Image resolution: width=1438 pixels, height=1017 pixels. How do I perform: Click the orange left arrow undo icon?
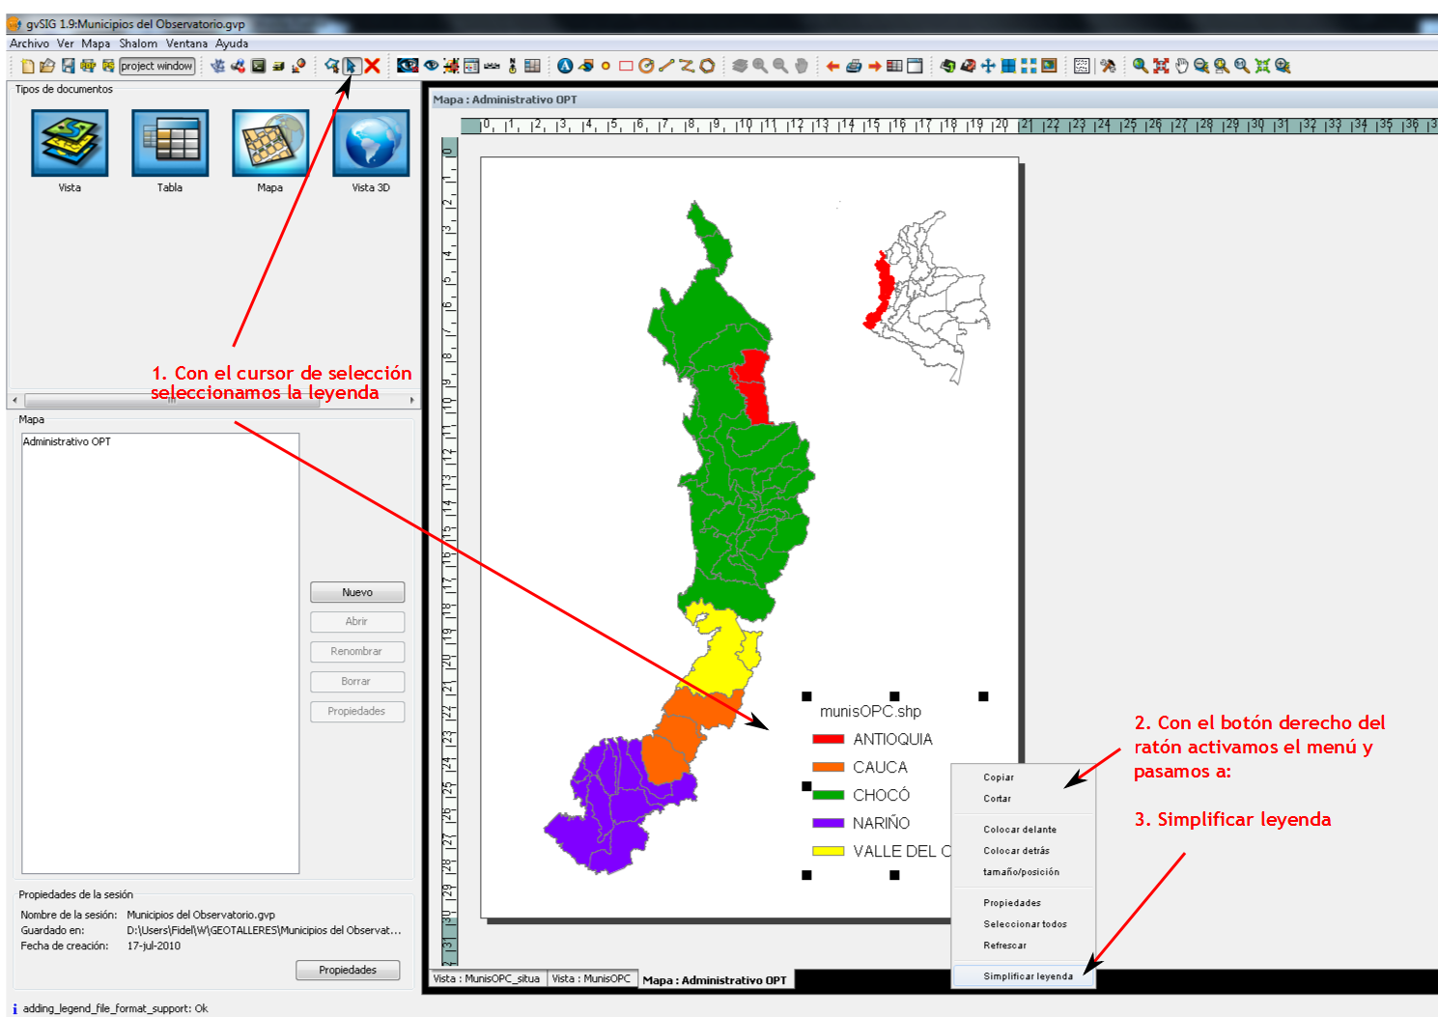[832, 66]
